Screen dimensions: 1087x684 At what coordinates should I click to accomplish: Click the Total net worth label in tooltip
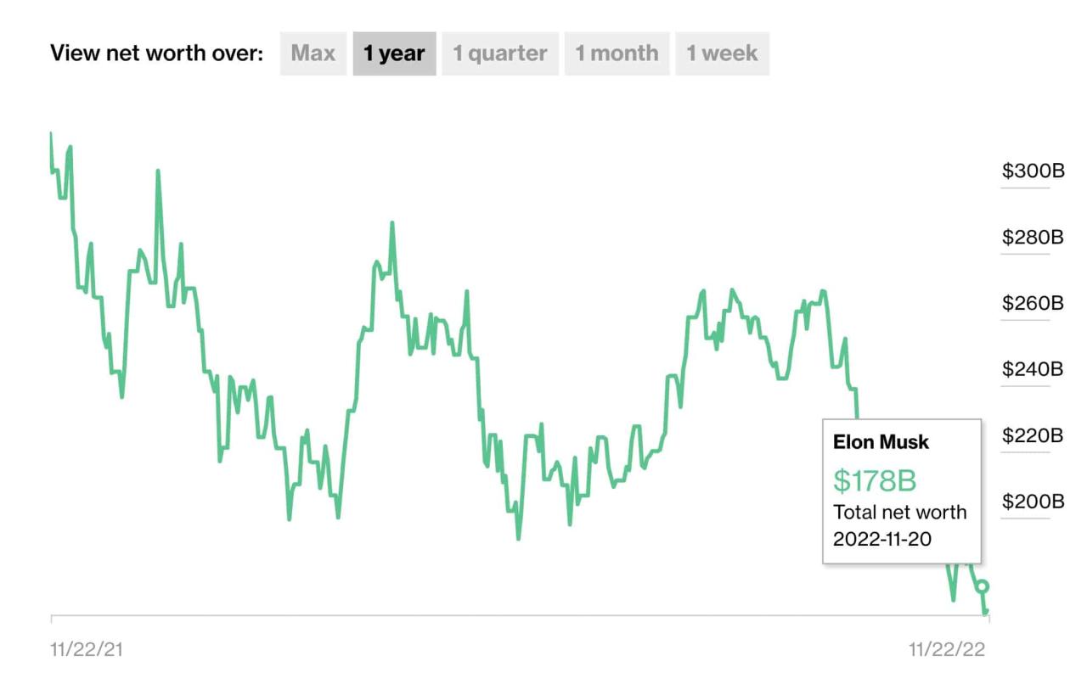tap(899, 512)
